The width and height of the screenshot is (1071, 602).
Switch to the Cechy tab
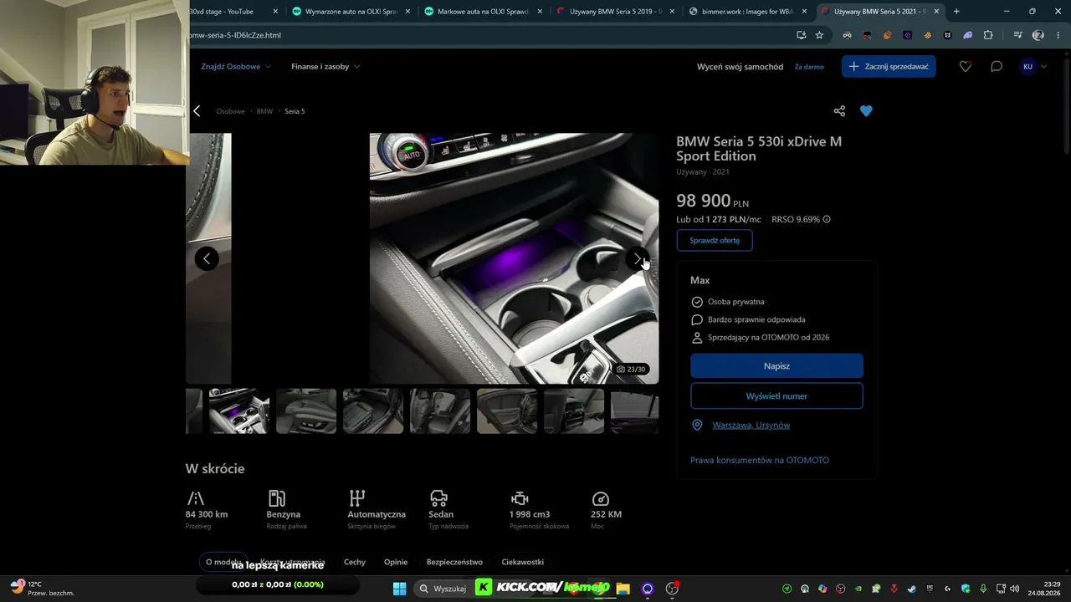pos(355,563)
